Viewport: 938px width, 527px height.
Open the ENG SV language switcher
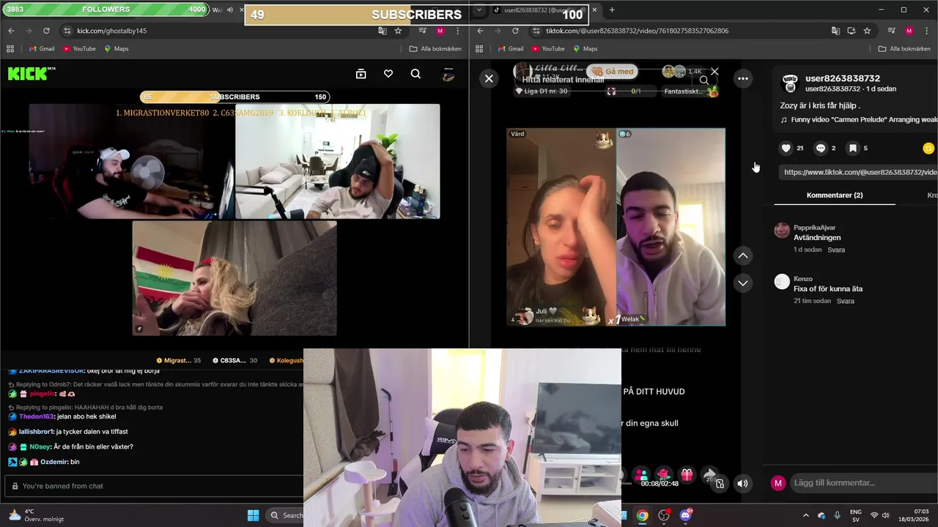pyautogui.click(x=856, y=515)
